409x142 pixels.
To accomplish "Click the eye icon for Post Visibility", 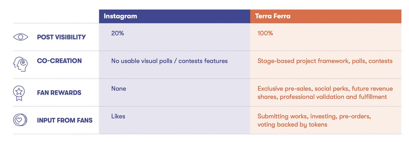I will coord(20,37).
